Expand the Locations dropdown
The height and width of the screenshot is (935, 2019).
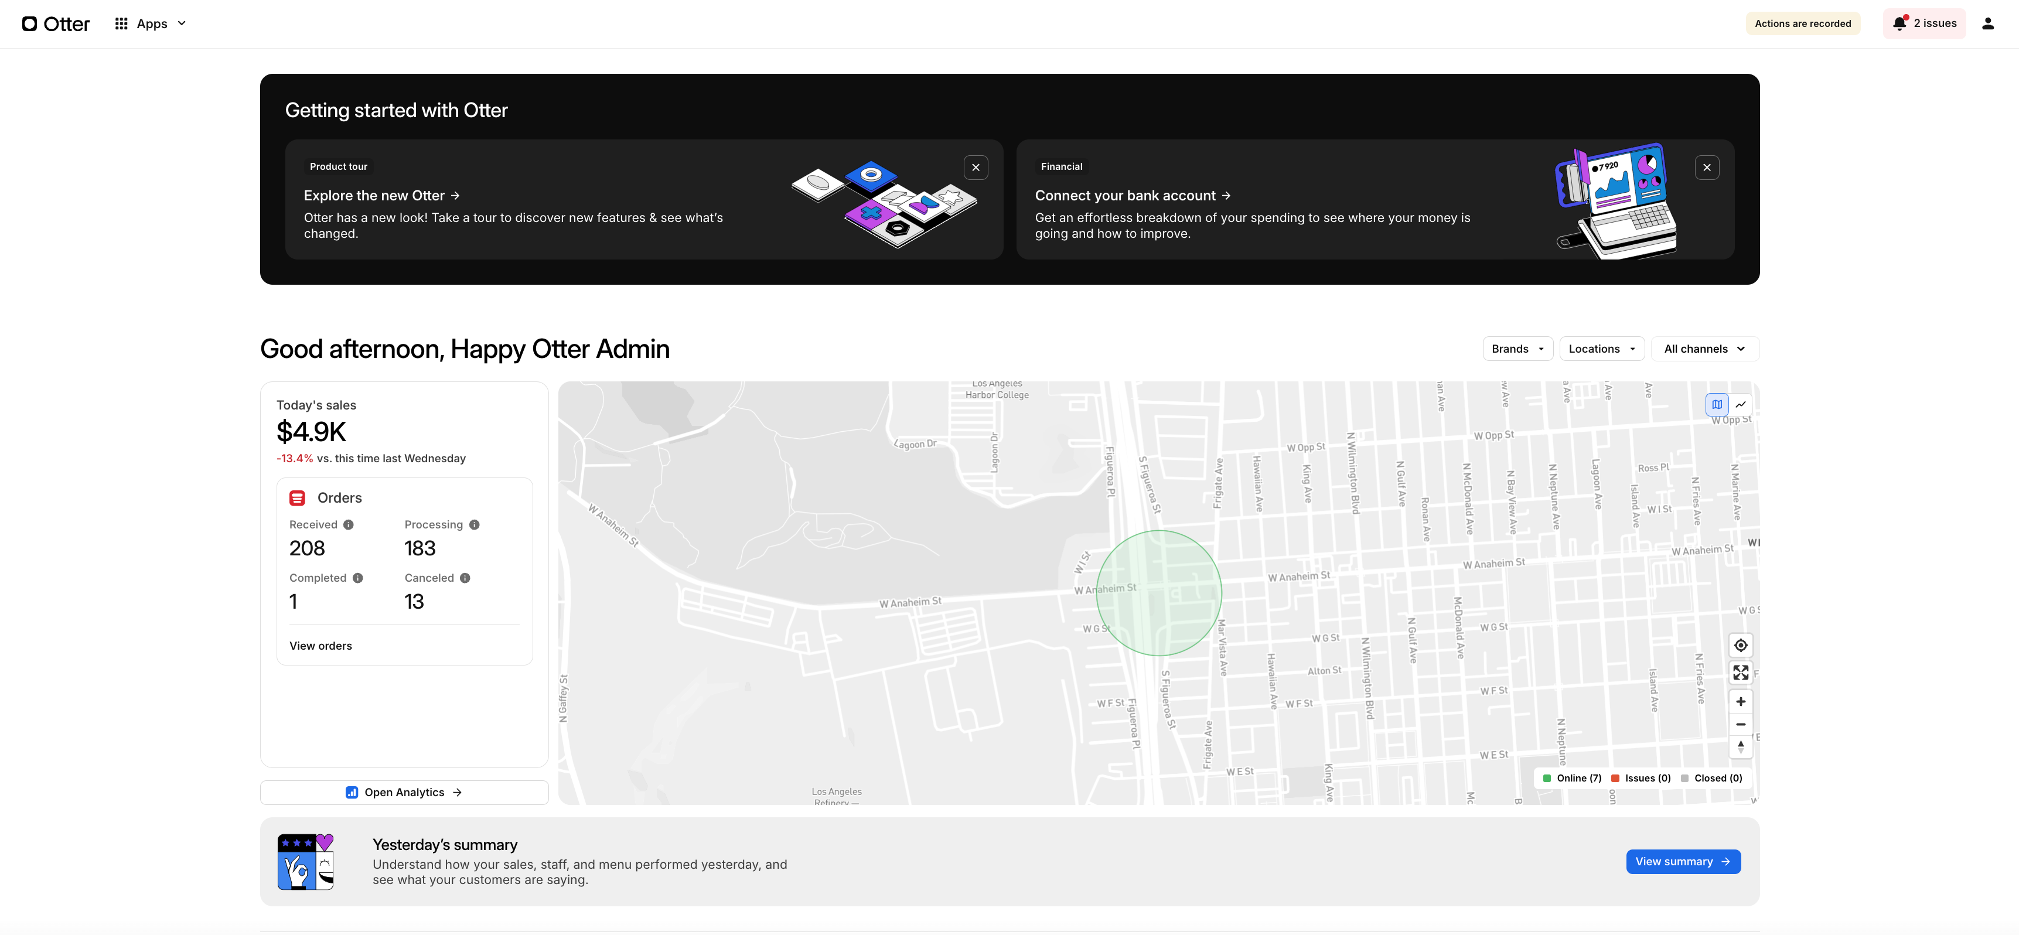pyautogui.click(x=1601, y=349)
